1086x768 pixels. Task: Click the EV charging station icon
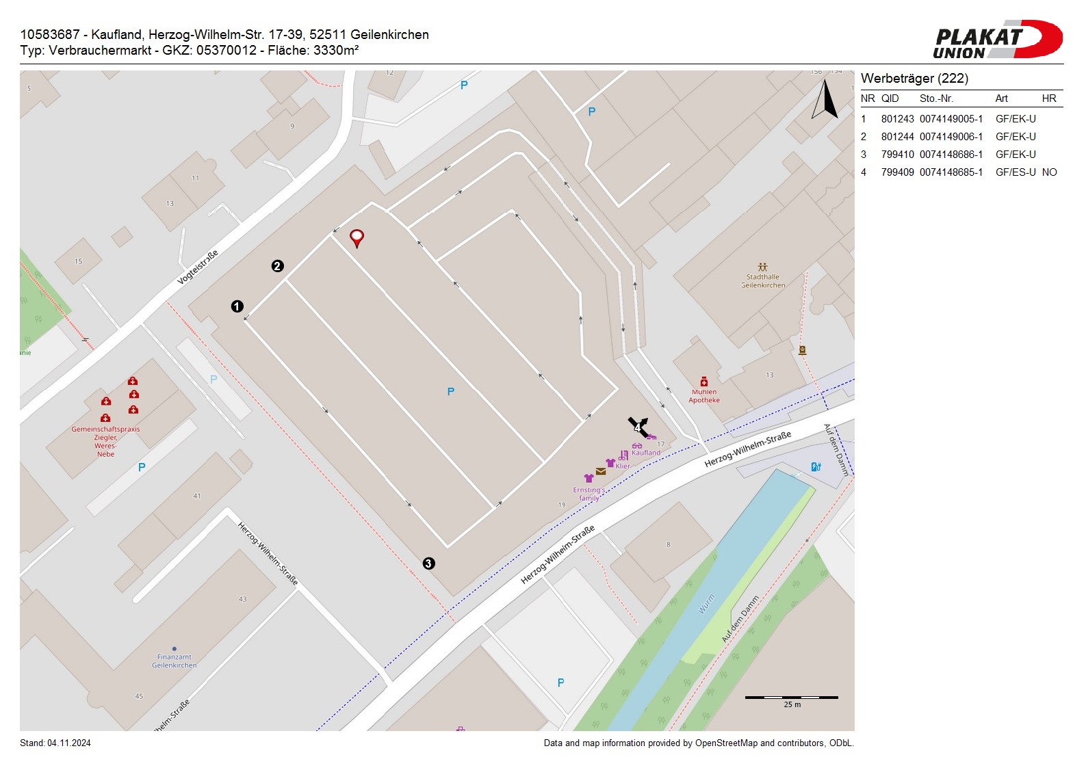816,466
